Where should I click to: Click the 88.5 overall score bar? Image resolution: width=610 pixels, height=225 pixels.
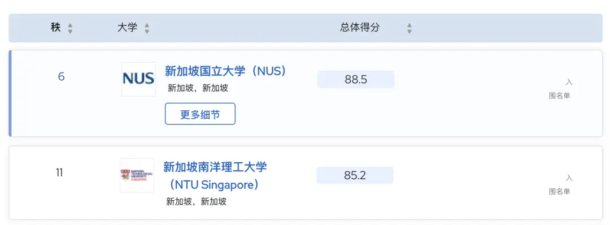[x=356, y=79]
